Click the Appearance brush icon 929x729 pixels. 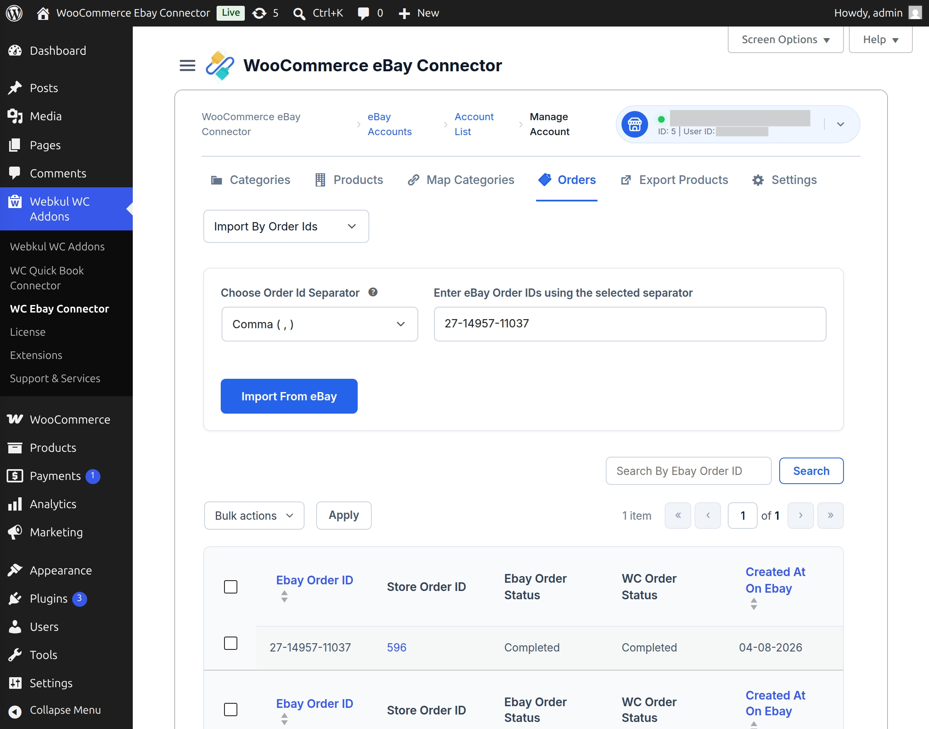[15, 570]
